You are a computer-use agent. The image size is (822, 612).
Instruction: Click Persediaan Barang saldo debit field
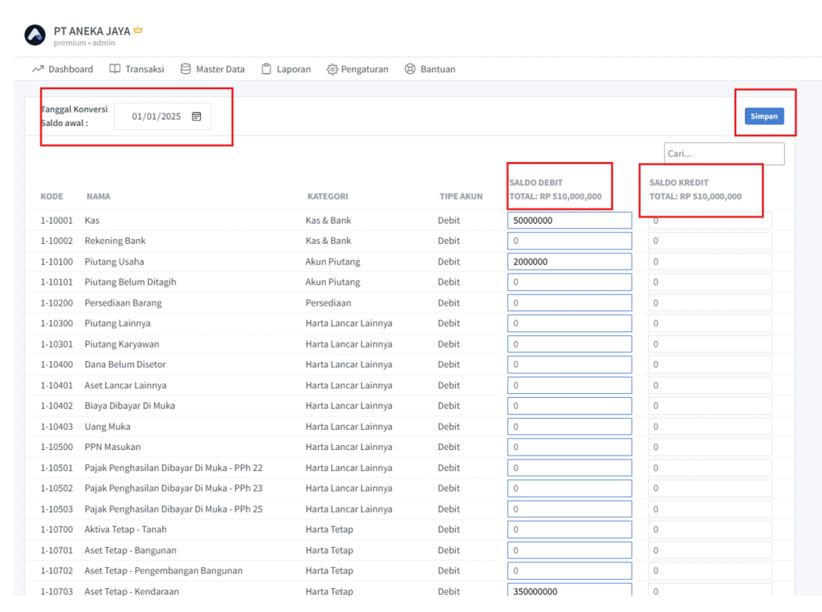569,303
